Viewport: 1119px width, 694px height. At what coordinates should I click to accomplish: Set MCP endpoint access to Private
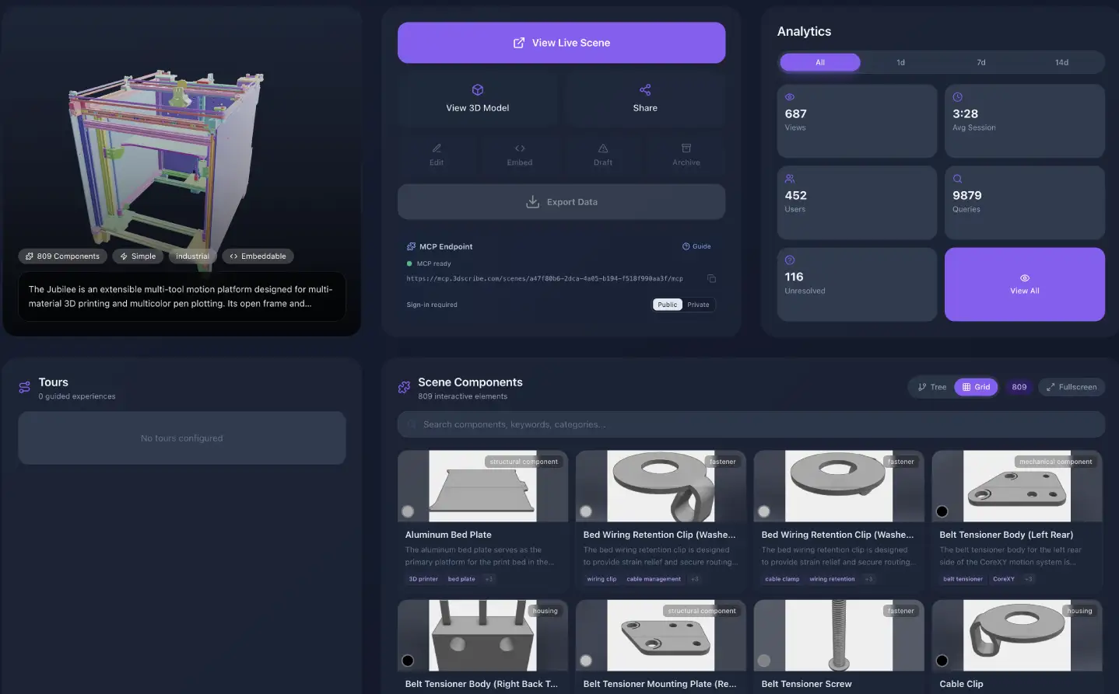click(698, 305)
